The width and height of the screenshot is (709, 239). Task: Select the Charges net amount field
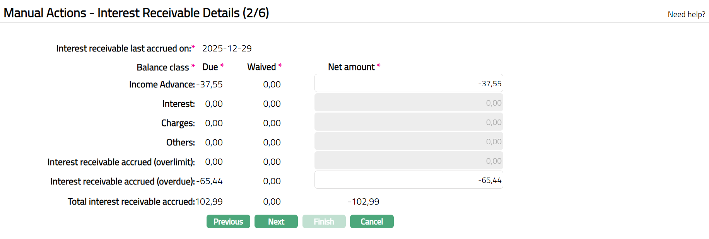pyautogui.click(x=408, y=122)
